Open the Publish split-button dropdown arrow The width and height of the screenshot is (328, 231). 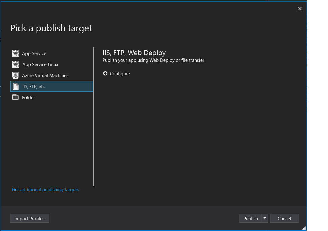[265, 218]
